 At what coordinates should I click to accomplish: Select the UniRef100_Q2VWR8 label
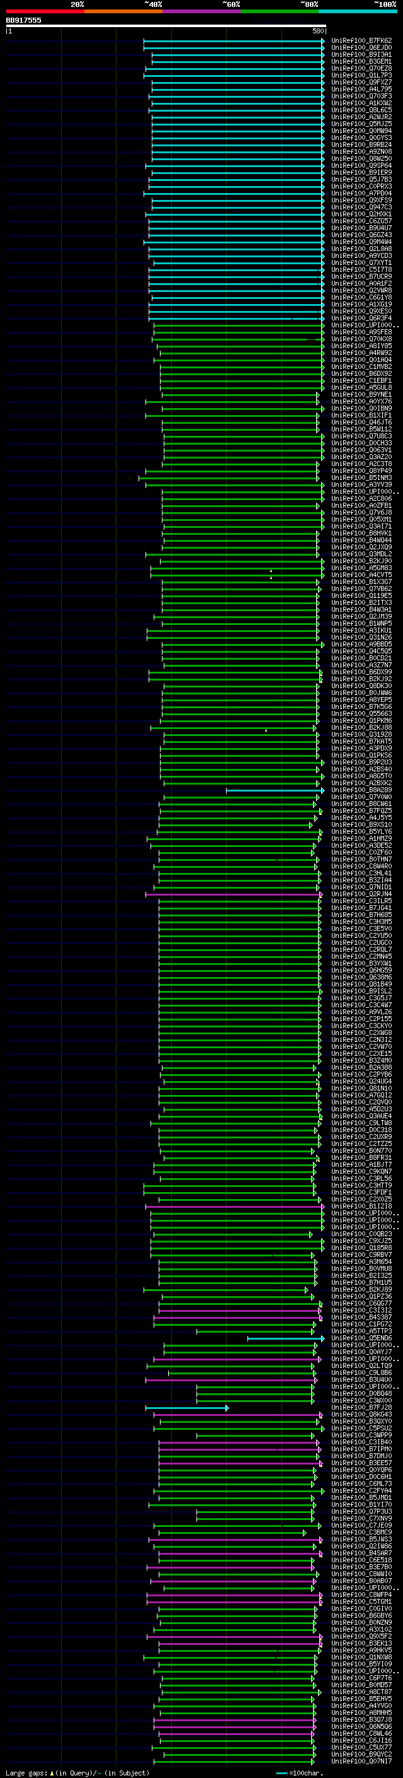tap(361, 291)
